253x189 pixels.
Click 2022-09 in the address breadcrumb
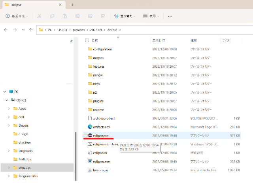(96, 30)
